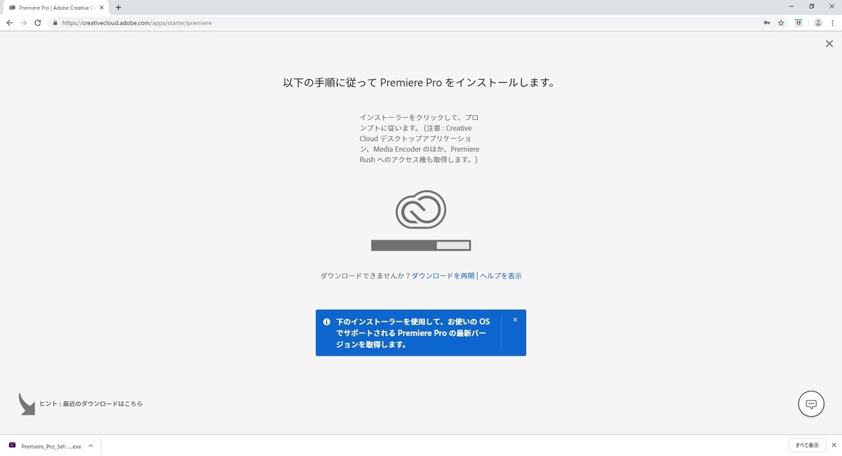This screenshot has width=842, height=456.
Task: Select the Premiere Pro | Adobe Creative Cloud tab
Action: (x=56, y=7)
